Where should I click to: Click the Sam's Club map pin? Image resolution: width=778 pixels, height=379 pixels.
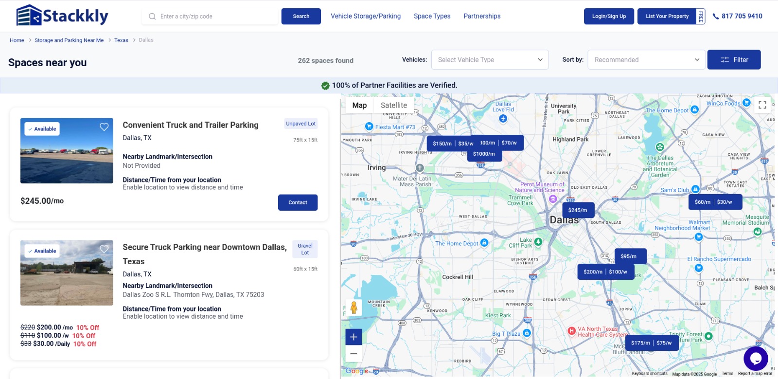695,189
